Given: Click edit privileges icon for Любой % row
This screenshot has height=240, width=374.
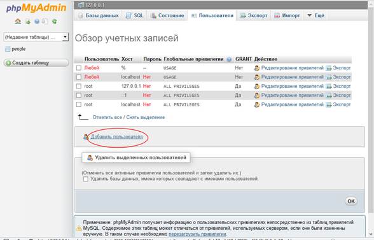Looking at the screenshot, I should click(x=257, y=68).
